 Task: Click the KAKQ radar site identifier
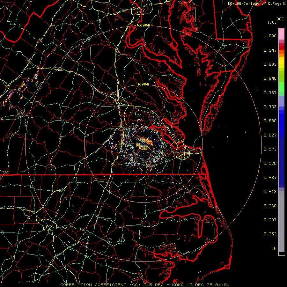[178, 285]
